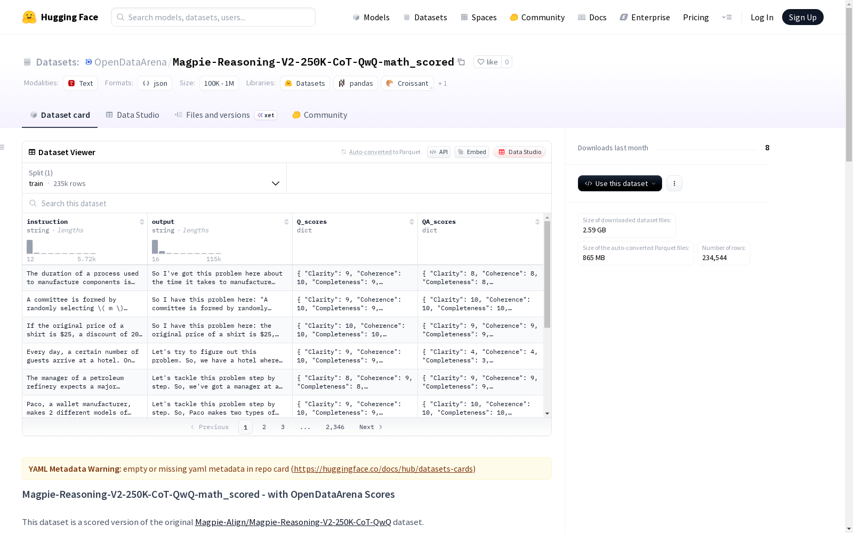Screen dimensions: 853x533
Task: Expand the Use this dataset dropdown
Action: pyautogui.click(x=620, y=183)
